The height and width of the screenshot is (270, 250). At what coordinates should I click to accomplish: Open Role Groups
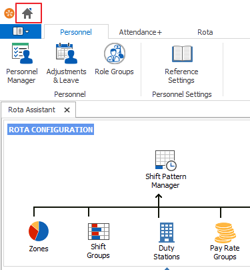[114, 59]
